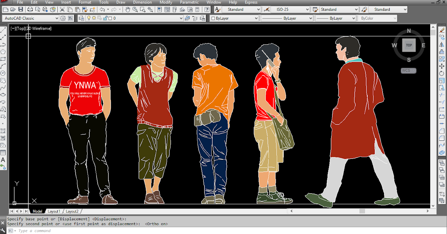Click the WCS button below the ViewCube
This screenshot has width=447, height=234.
click(x=408, y=70)
